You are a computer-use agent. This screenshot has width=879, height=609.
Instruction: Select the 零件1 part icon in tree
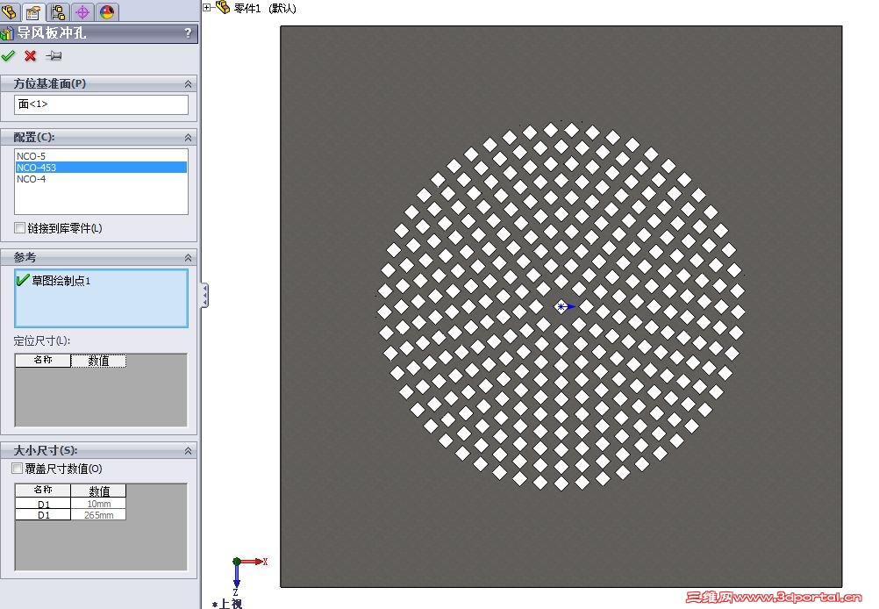(x=223, y=7)
